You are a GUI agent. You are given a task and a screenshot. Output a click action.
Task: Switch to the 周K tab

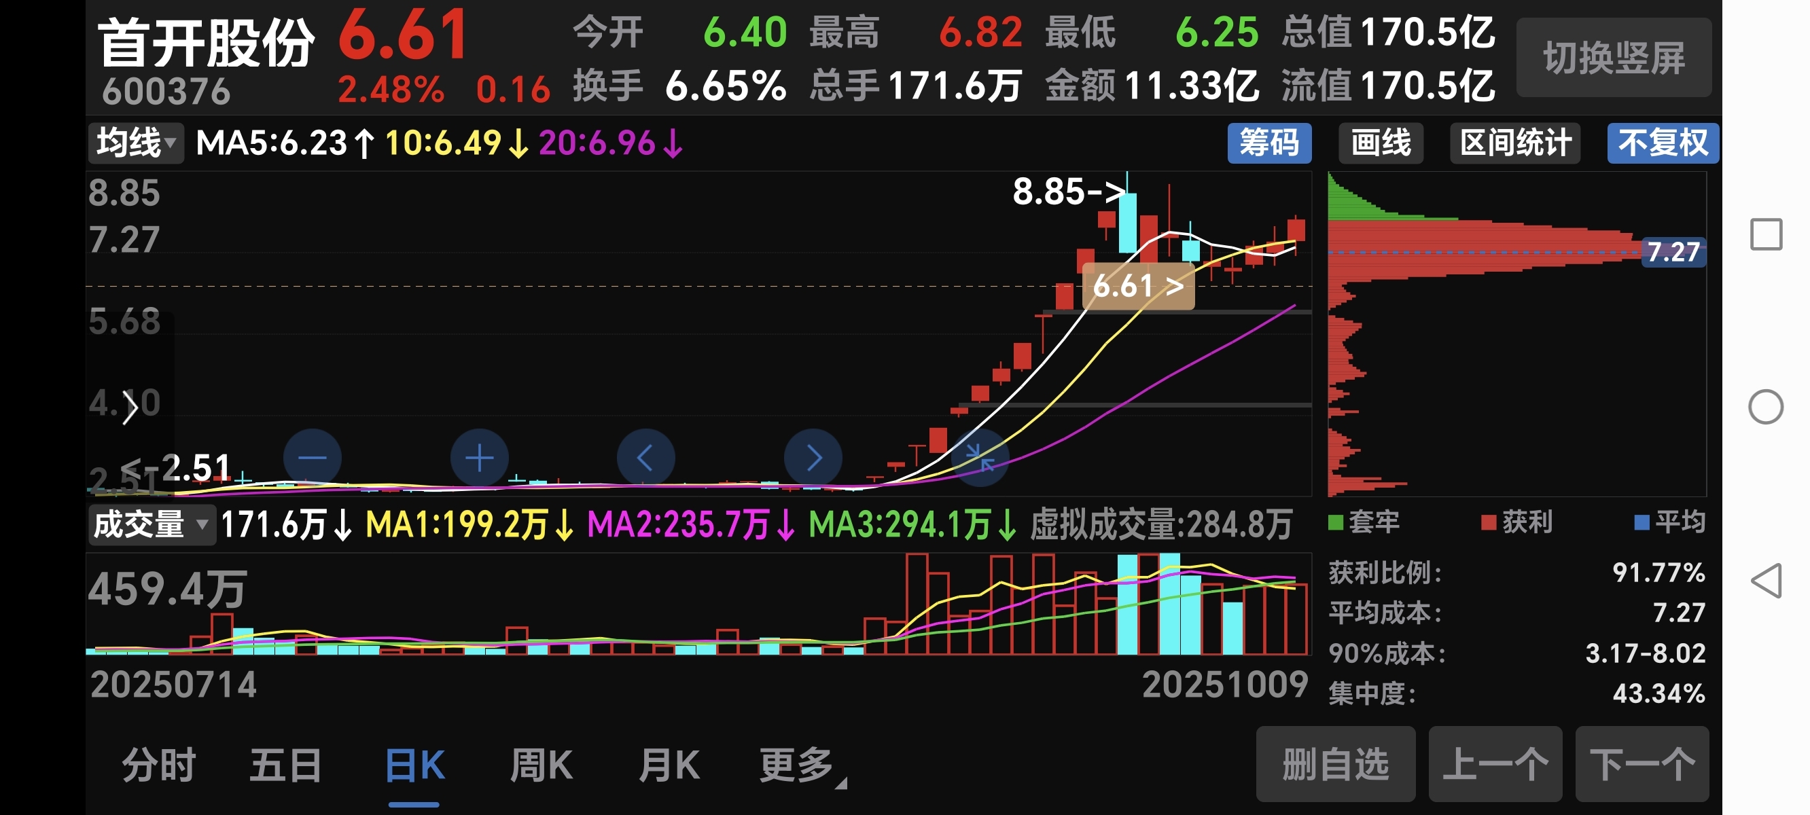tap(541, 765)
